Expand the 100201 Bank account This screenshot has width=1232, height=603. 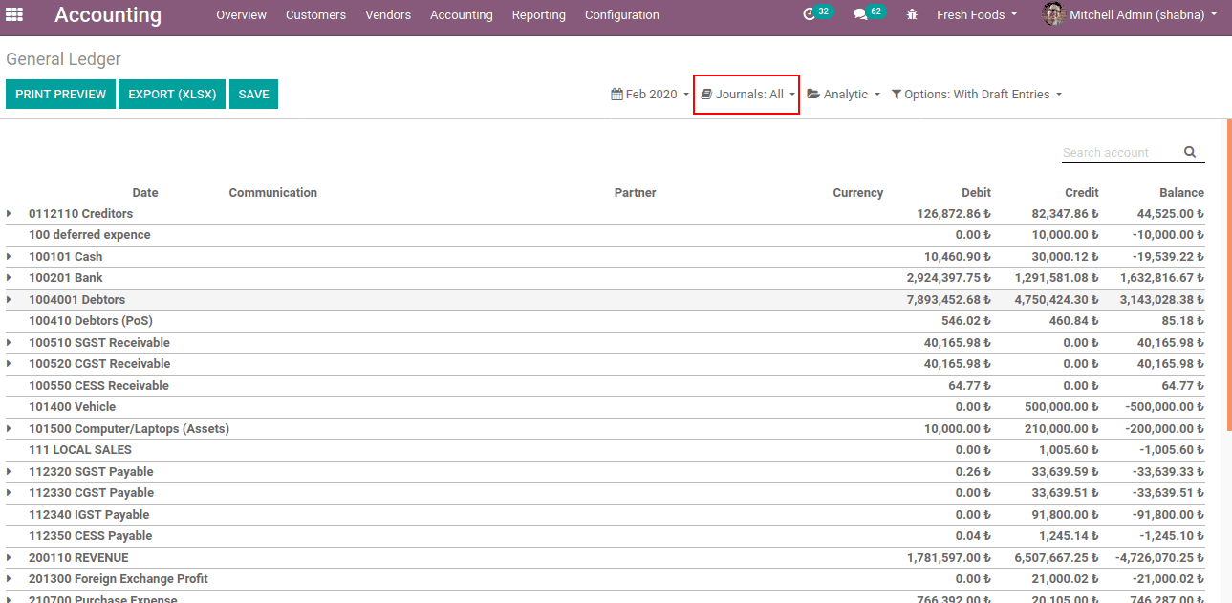tap(10, 277)
